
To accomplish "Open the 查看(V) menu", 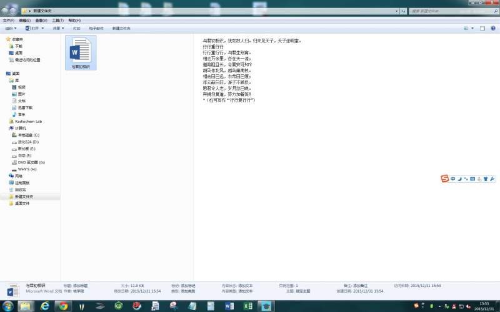I will (x=41, y=21).
